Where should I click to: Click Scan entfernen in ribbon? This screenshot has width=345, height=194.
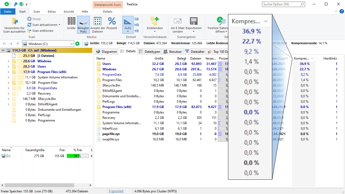40,31
